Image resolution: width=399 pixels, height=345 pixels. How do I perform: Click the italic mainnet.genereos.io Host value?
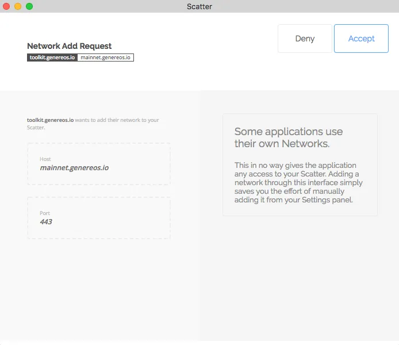(74, 168)
